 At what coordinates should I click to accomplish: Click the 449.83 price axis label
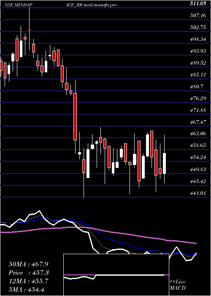tap(198, 170)
